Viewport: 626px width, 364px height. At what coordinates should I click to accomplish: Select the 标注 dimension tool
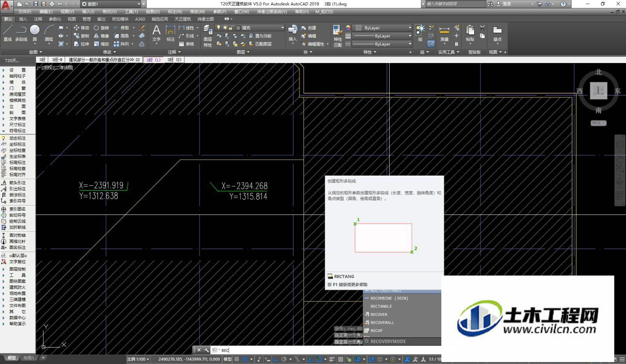coord(171,33)
